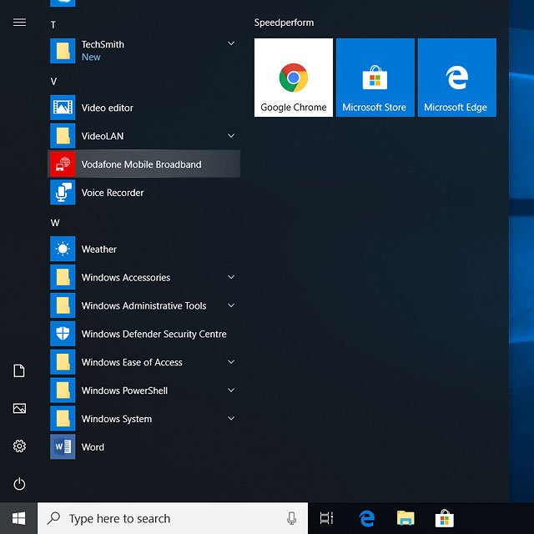
Task: Open Video editor app
Action: 107,108
